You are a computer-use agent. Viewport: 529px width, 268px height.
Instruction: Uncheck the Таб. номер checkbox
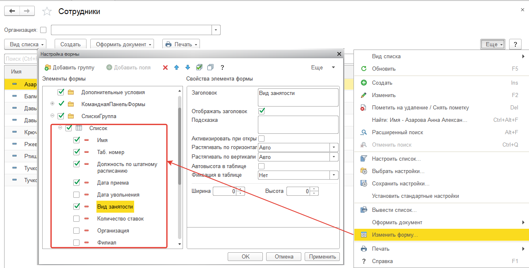pyautogui.click(x=76, y=152)
